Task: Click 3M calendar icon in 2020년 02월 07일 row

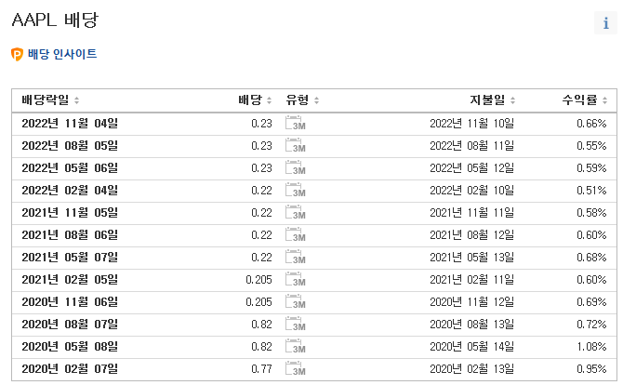Action: (x=295, y=368)
